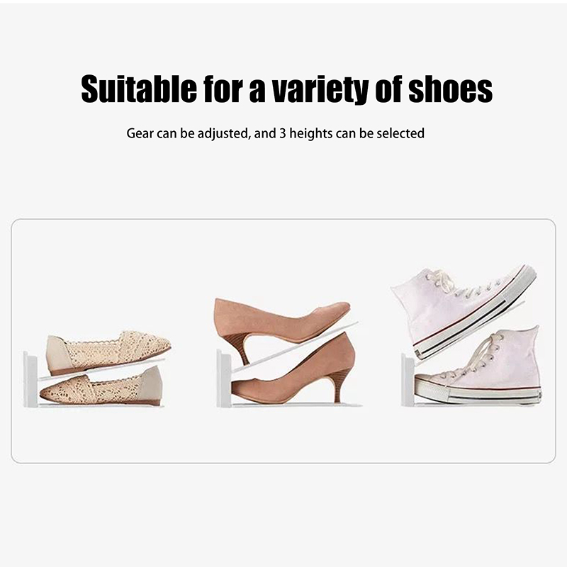The height and width of the screenshot is (567, 567).
Task: Click the 'Gear can be adjusted' subtitle text
Action: (188, 133)
